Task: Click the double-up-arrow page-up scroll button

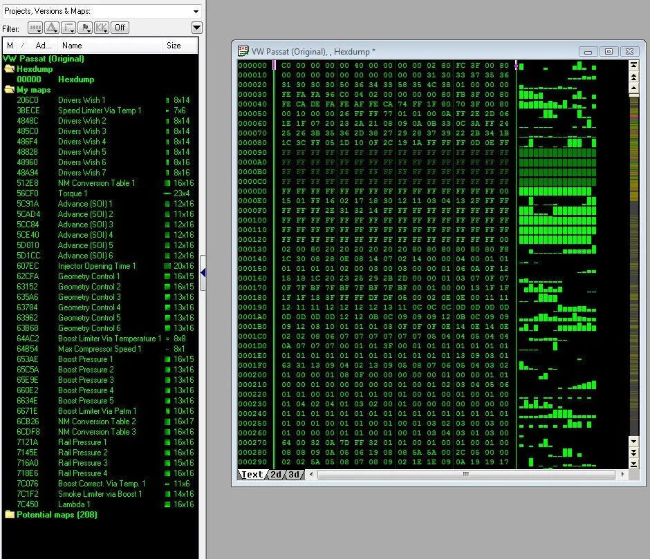Action: (x=633, y=77)
